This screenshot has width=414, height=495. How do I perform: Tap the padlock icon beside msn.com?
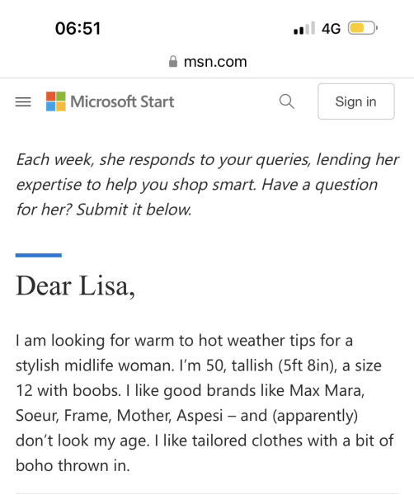173,62
